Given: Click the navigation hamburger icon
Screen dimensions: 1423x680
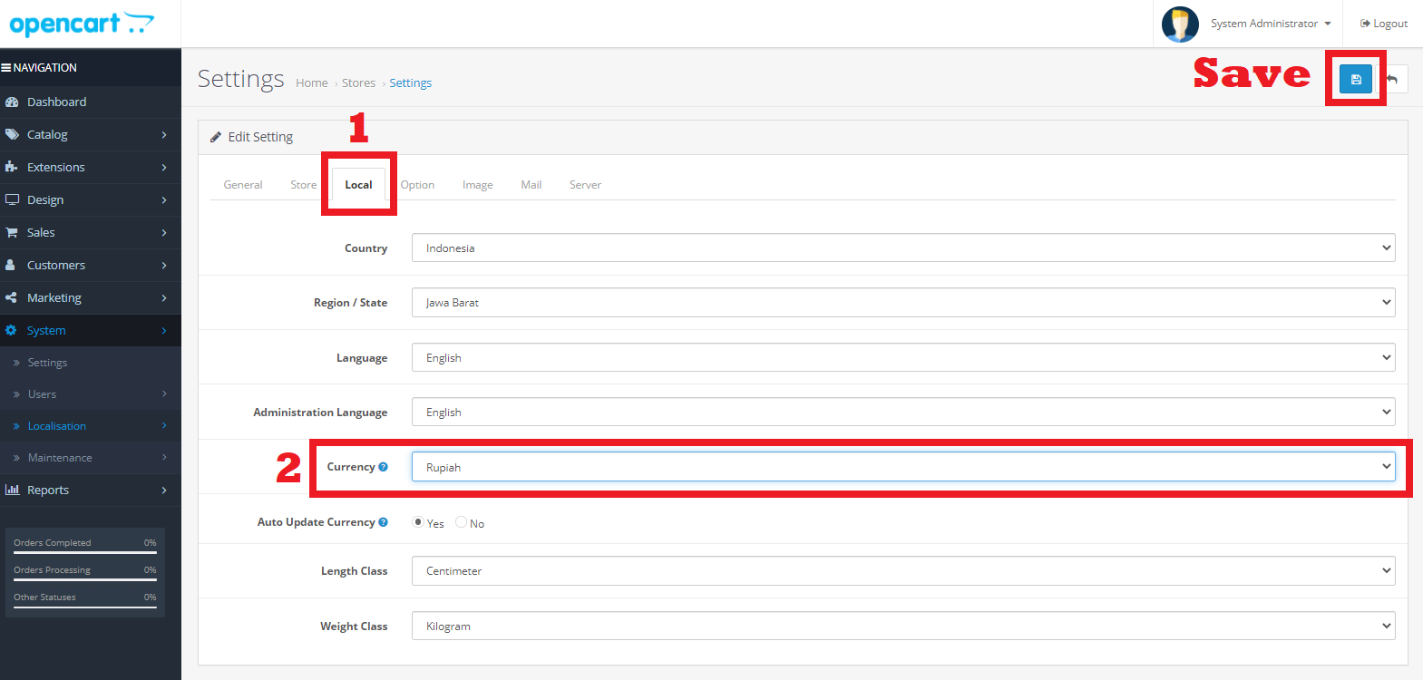Looking at the screenshot, I should (x=5, y=68).
